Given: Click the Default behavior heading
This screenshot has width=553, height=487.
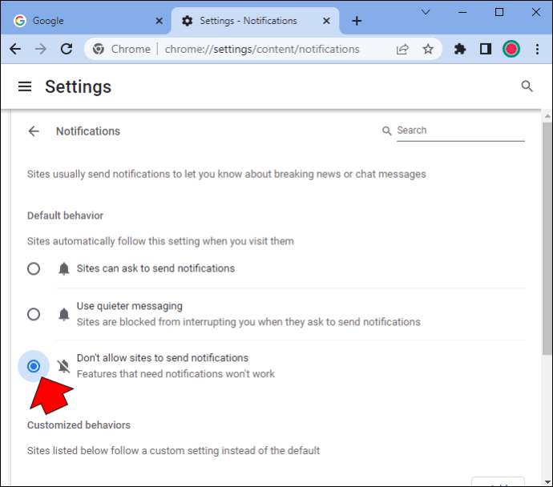Looking at the screenshot, I should coord(65,215).
